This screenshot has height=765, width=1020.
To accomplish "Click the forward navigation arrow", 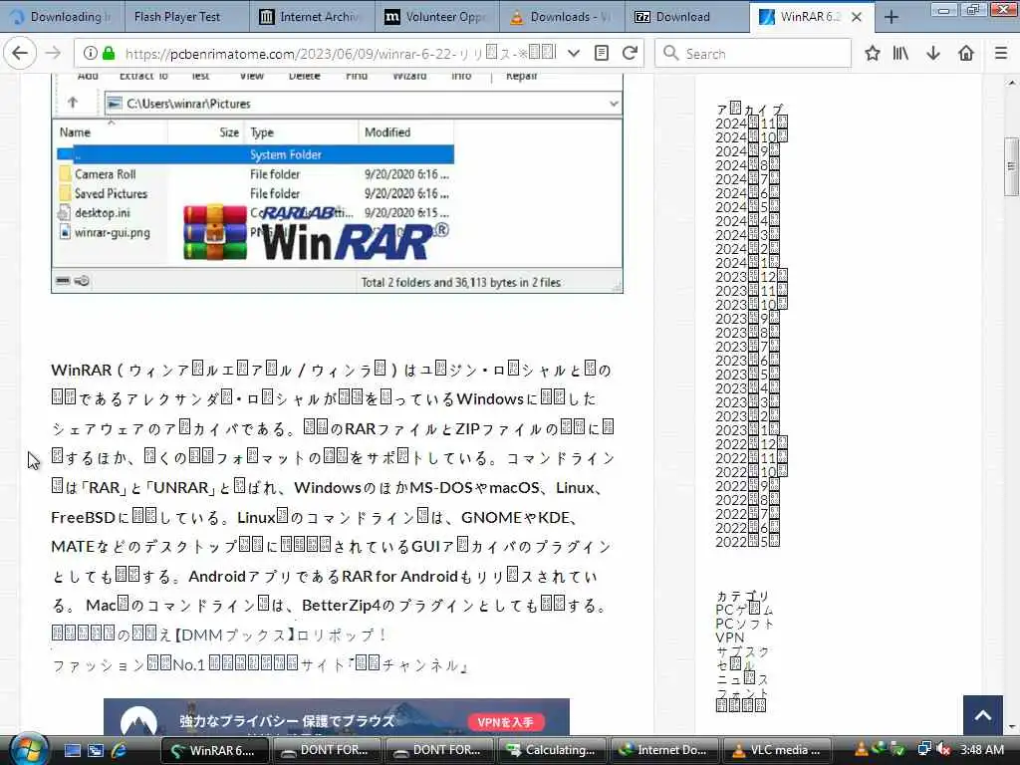I will click(x=54, y=54).
